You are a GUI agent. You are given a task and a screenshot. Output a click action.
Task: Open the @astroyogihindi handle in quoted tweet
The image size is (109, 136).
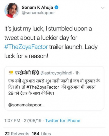(56, 73)
